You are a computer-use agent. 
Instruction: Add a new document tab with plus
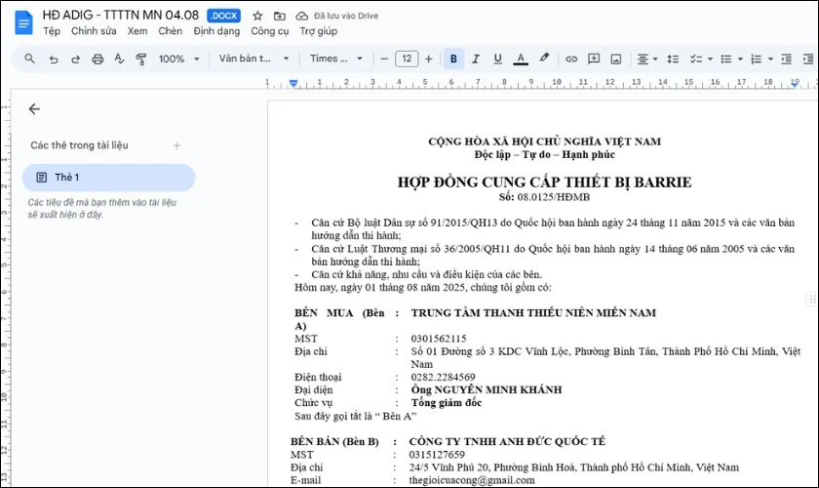[x=176, y=145]
